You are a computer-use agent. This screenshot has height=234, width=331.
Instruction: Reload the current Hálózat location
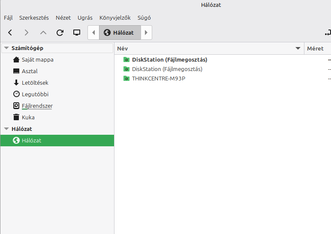60,33
